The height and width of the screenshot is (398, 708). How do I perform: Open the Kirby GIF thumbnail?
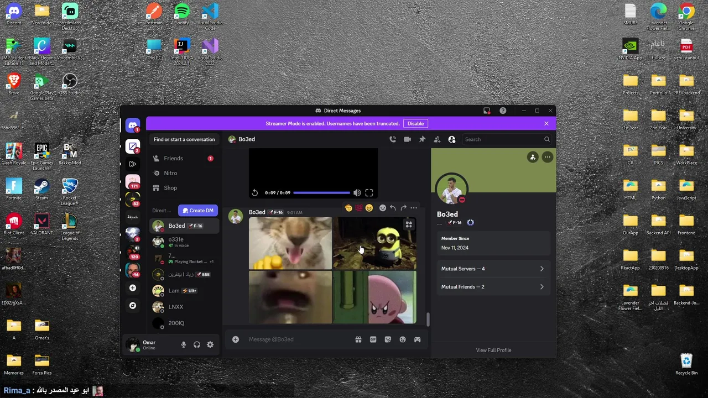[375, 297]
